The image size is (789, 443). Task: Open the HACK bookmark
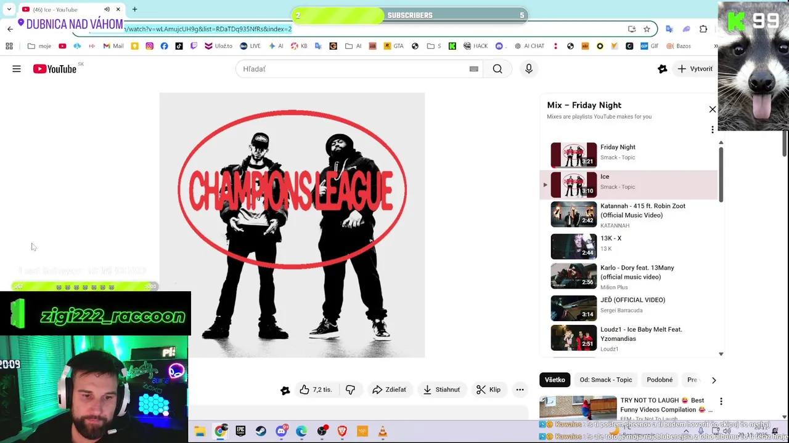[x=475, y=46]
